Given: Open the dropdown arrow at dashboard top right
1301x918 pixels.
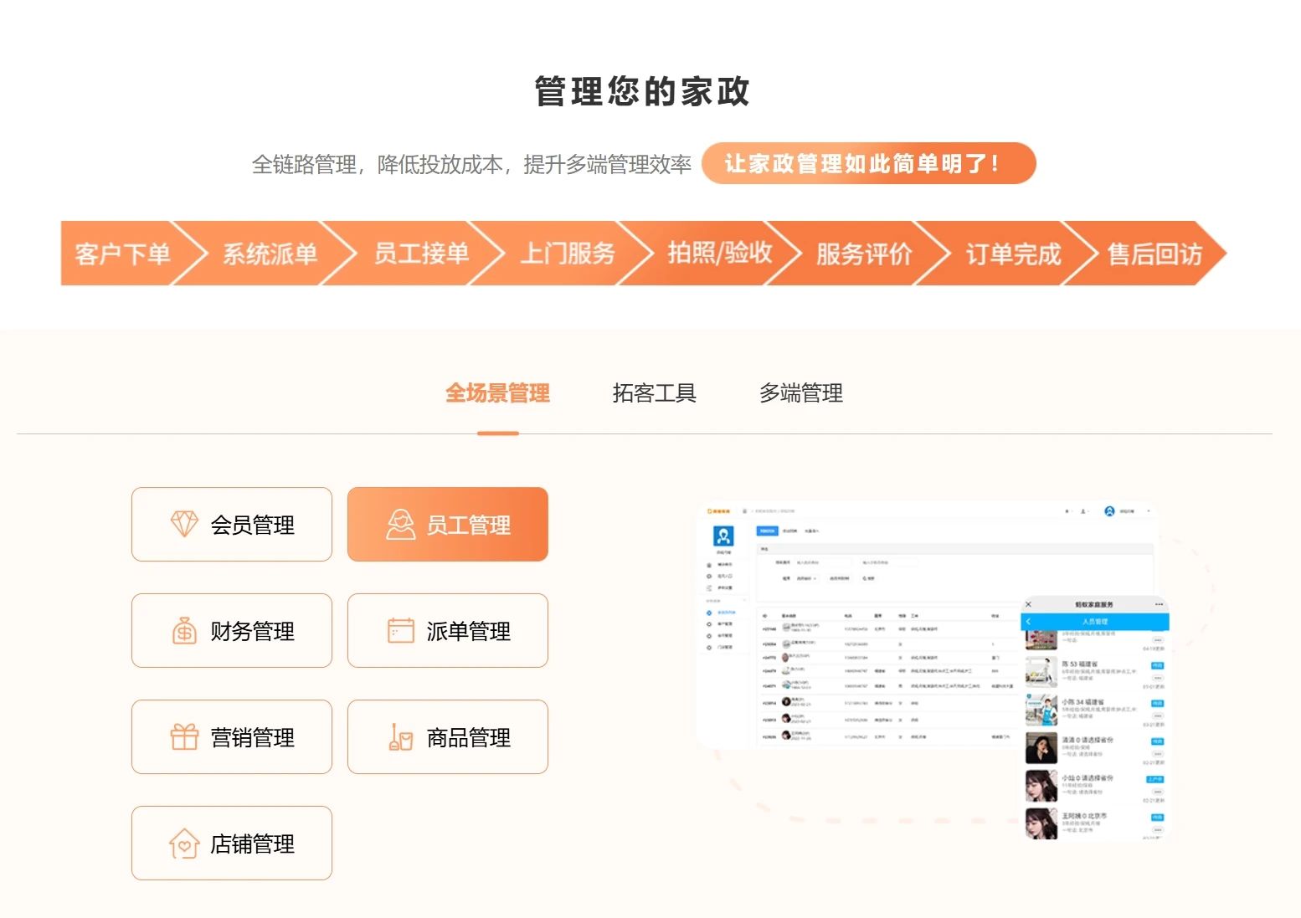Looking at the screenshot, I should click(1149, 511).
